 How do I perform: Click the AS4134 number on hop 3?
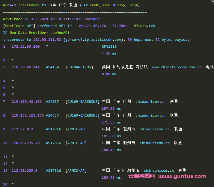pyautogui.click(x=52, y=67)
